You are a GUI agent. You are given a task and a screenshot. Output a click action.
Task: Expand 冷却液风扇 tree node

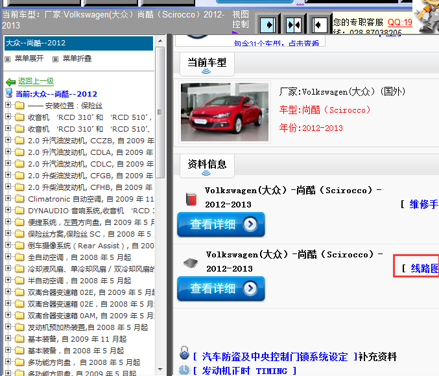(x=8, y=268)
